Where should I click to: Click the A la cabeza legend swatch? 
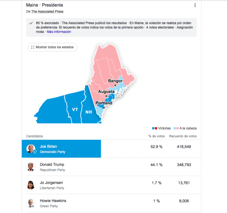click(x=175, y=128)
